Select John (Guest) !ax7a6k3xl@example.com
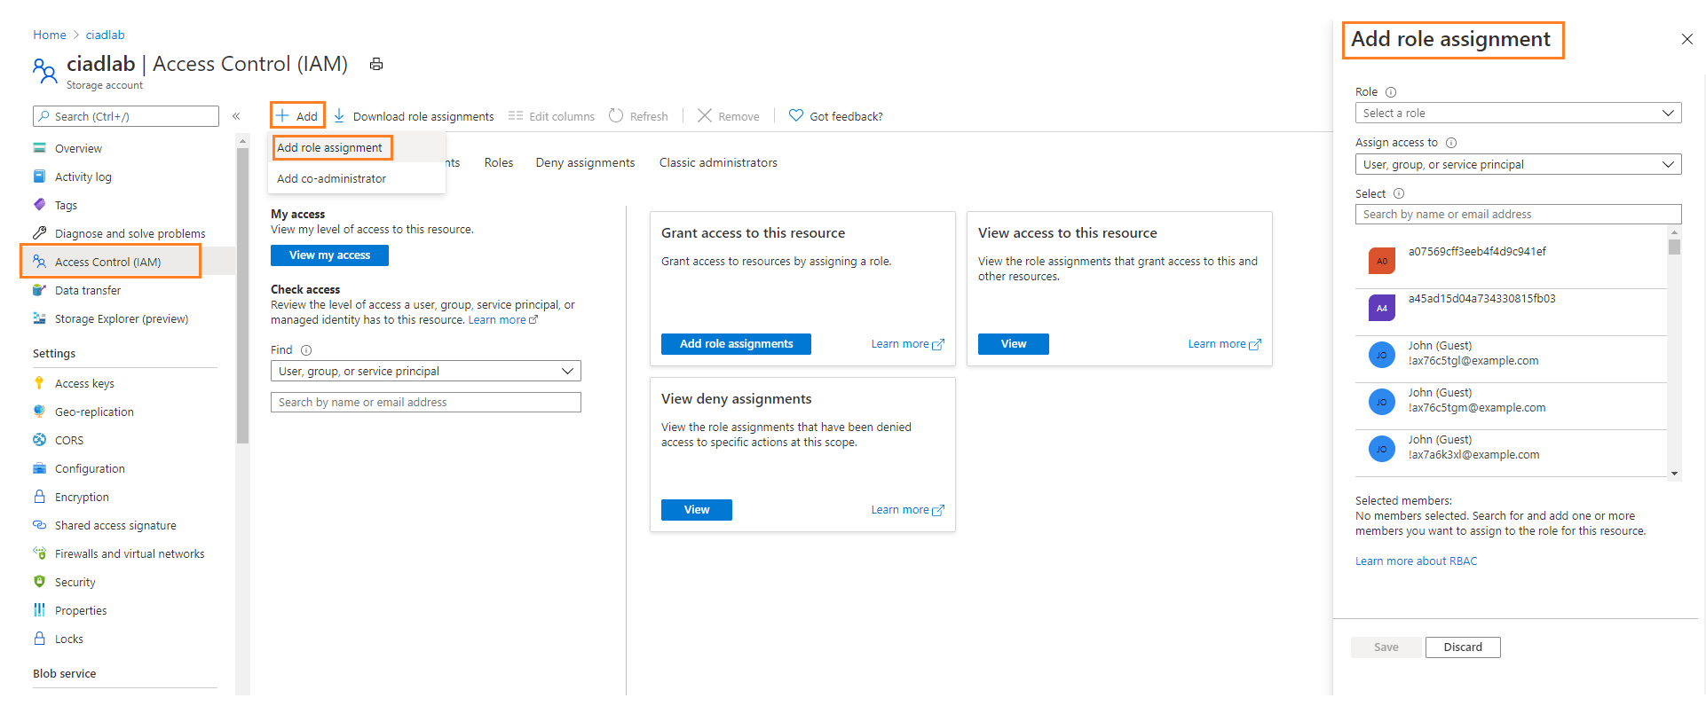1706x706 pixels. [x=1511, y=453]
